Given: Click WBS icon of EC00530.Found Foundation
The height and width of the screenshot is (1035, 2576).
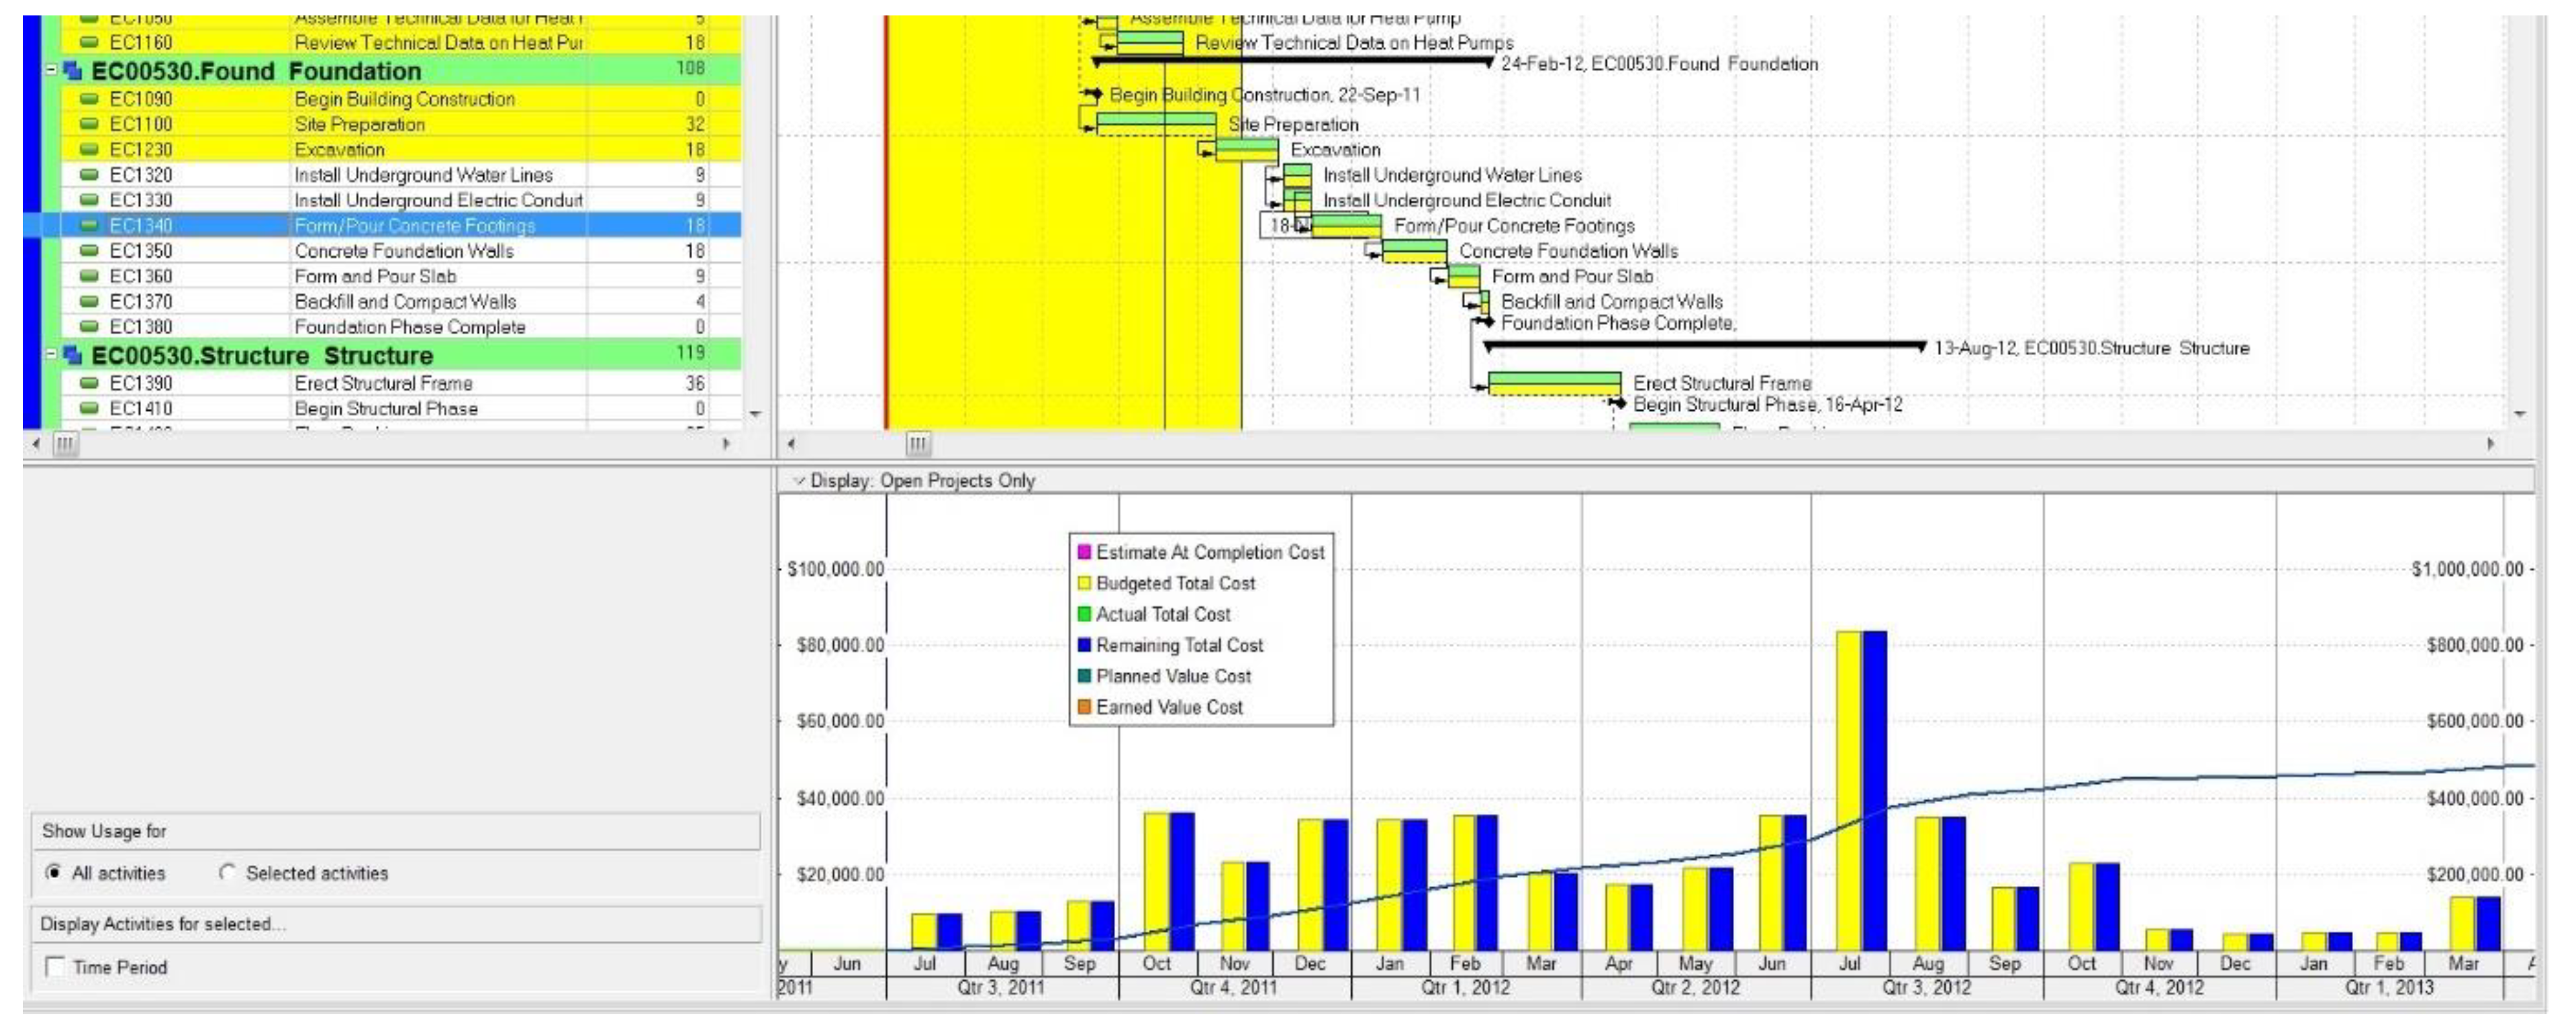Looking at the screenshot, I should pos(73,71).
